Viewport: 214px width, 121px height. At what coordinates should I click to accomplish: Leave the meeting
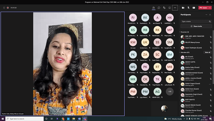[204, 8]
